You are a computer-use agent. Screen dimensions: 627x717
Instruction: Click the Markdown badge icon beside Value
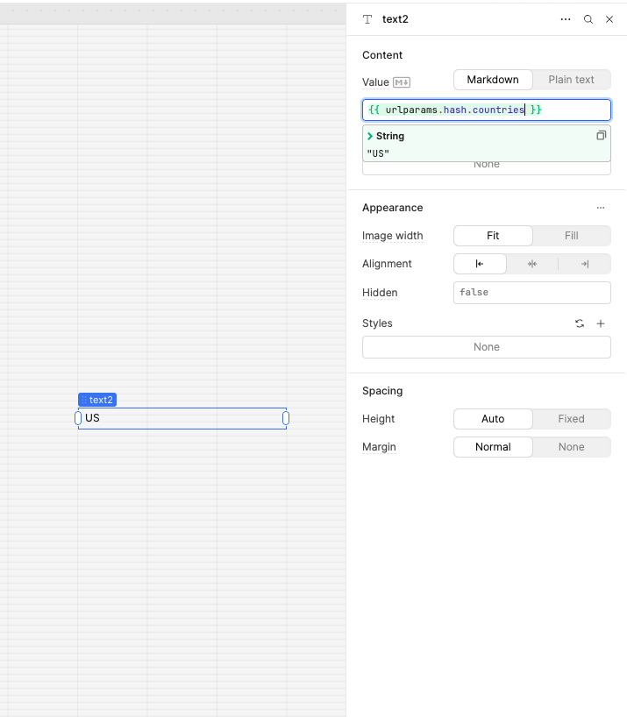point(402,82)
